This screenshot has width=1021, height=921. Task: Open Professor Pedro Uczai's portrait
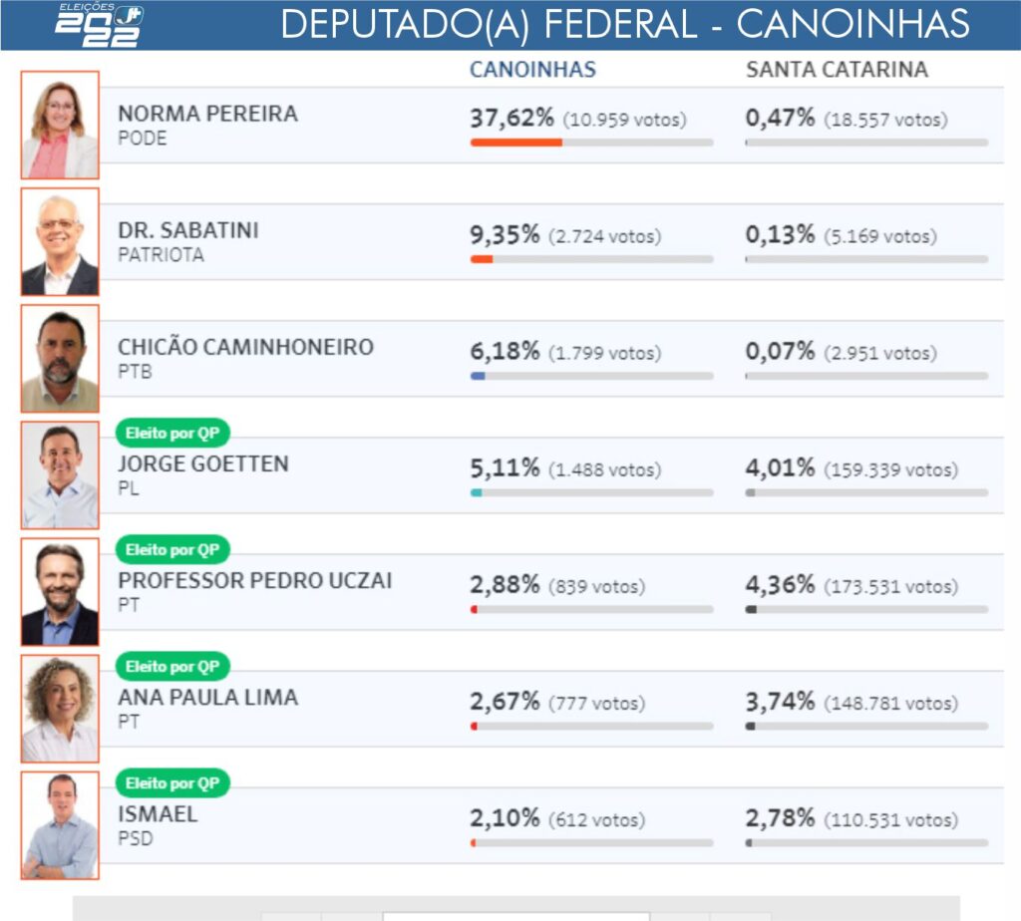[x=60, y=592]
